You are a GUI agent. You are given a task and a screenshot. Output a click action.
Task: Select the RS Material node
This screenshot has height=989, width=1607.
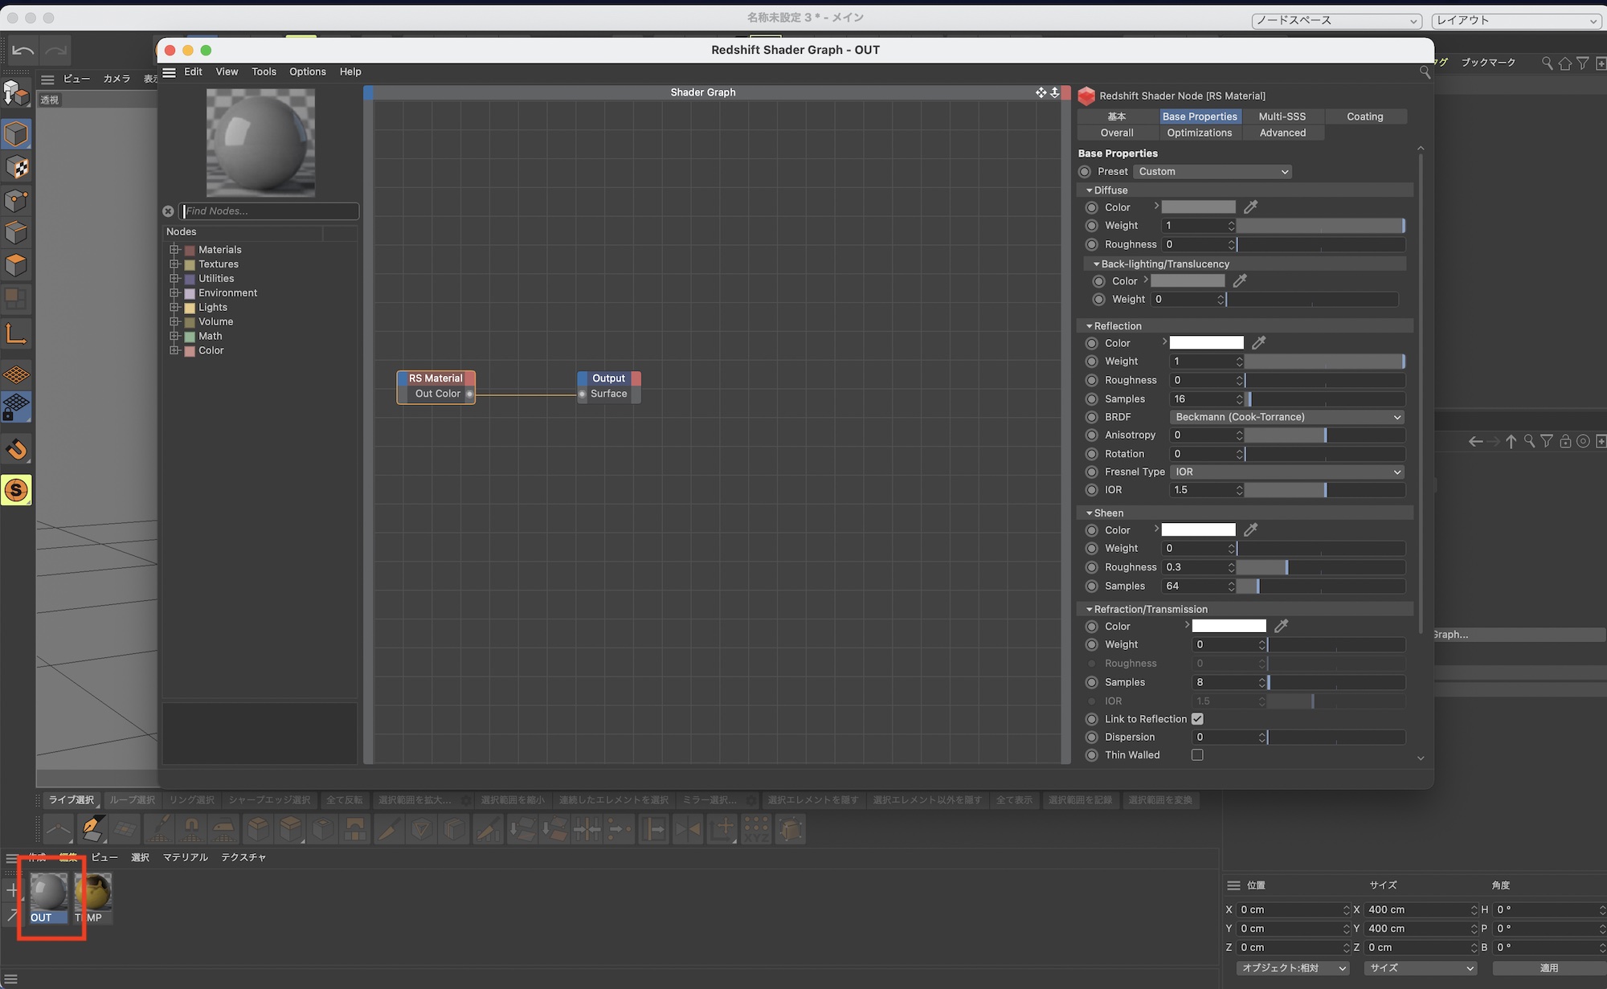point(435,378)
